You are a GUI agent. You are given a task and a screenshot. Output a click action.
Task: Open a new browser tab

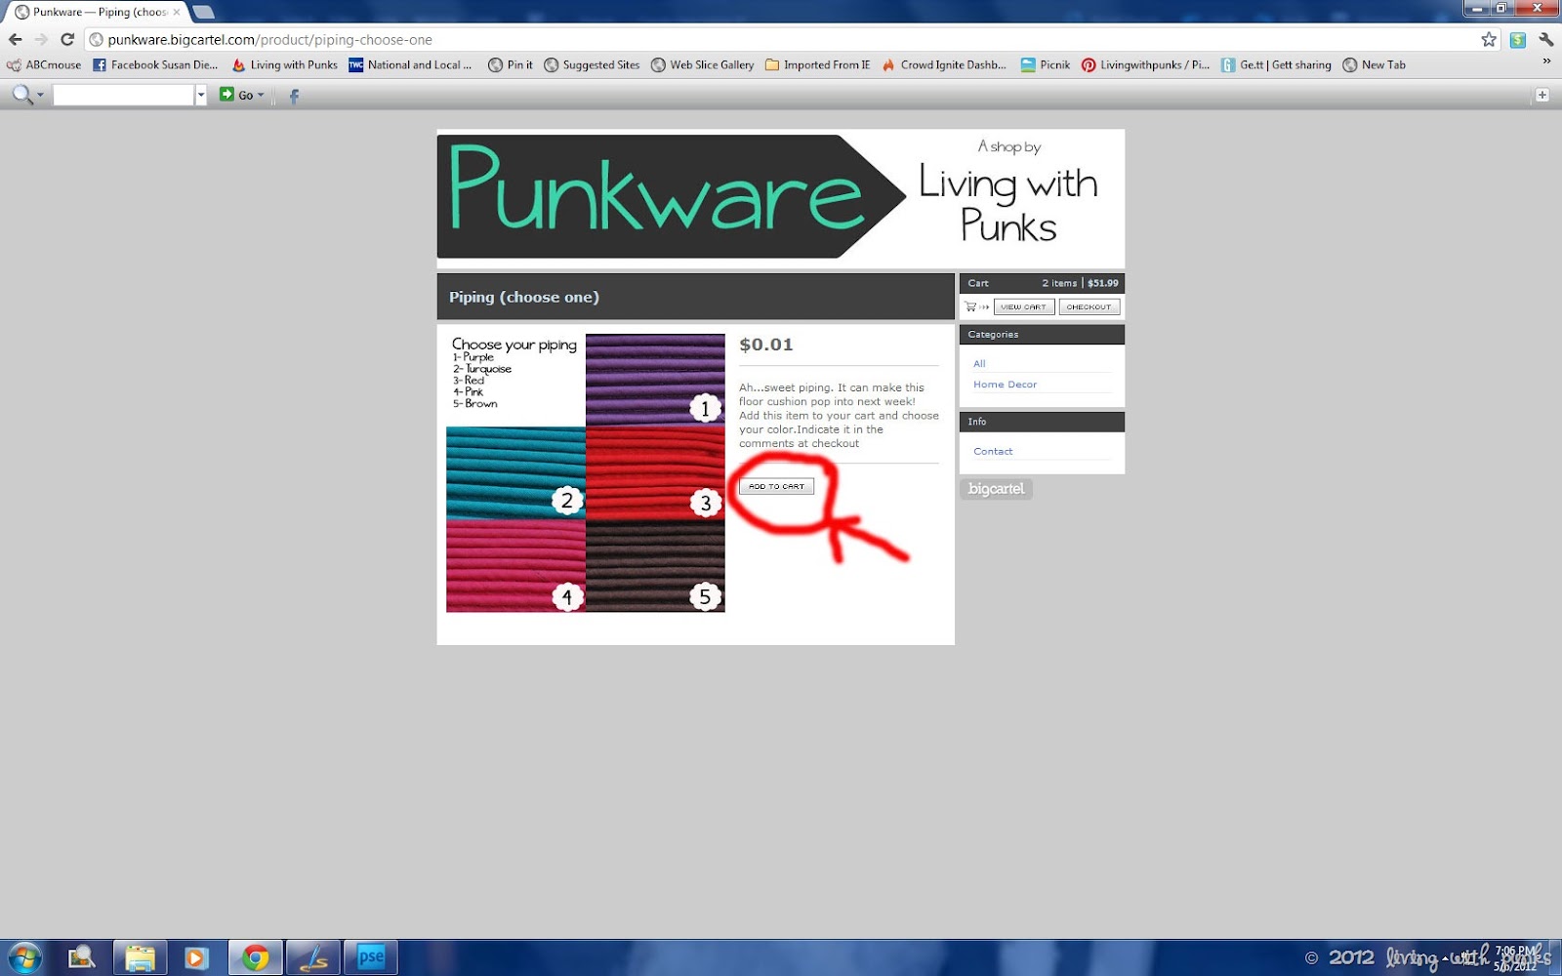coord(203,13)
